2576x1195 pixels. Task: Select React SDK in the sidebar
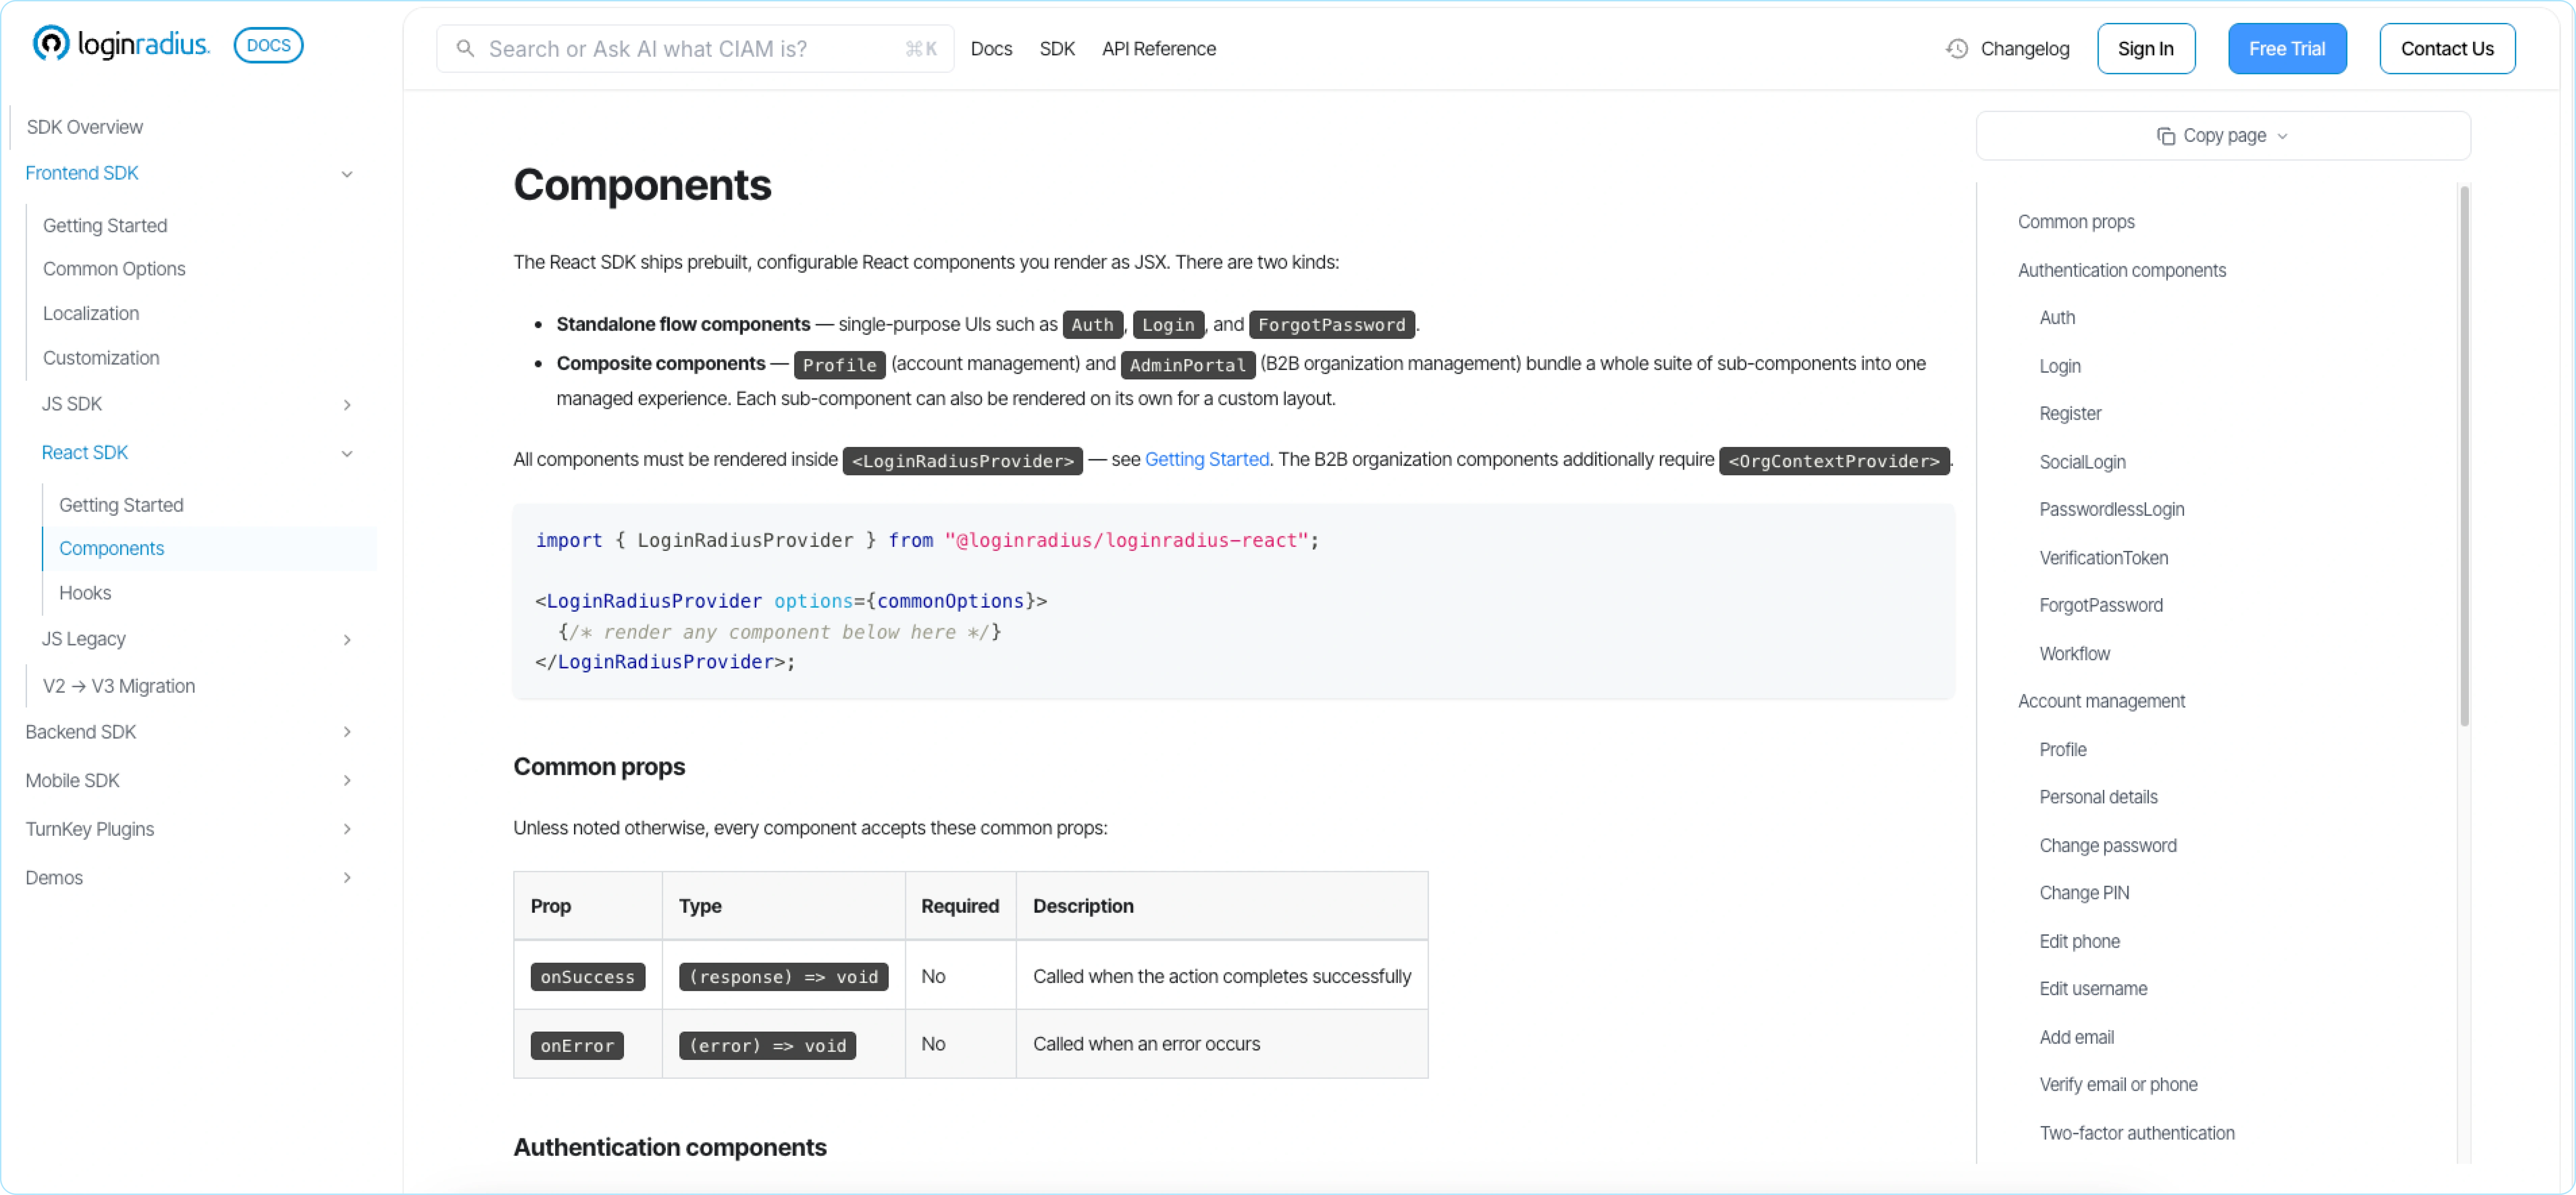point(85,453)
